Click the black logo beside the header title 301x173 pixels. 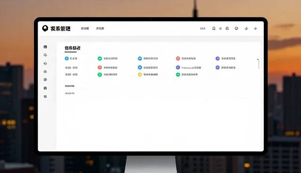point(45,28)
